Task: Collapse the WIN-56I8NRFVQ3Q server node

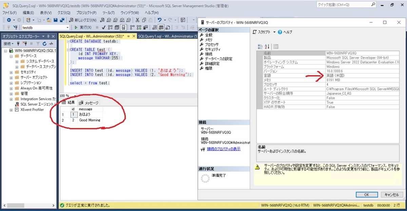Action: click(x=5, y=51)
